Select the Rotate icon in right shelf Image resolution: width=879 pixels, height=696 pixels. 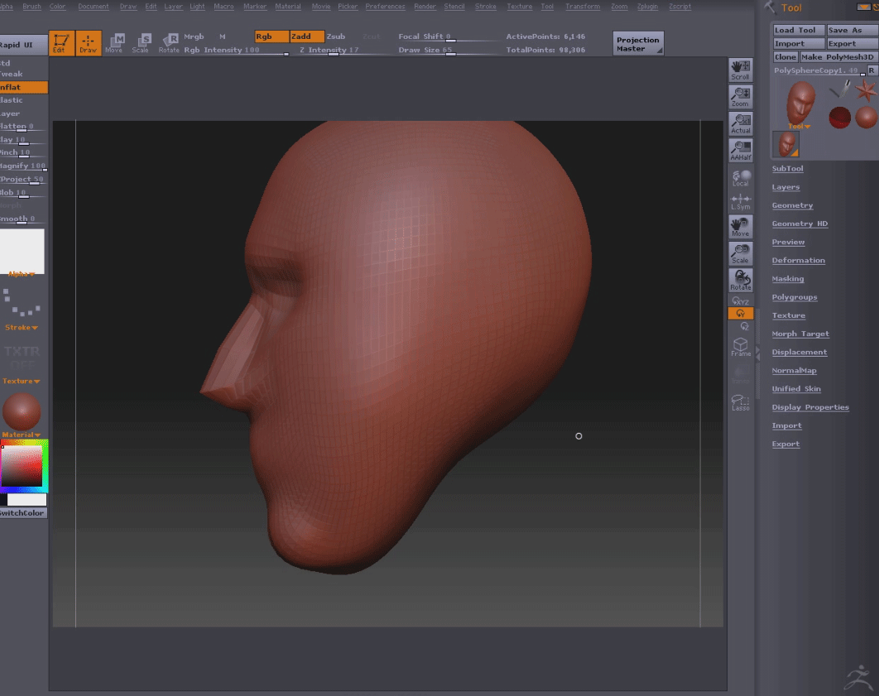[740, 280]
